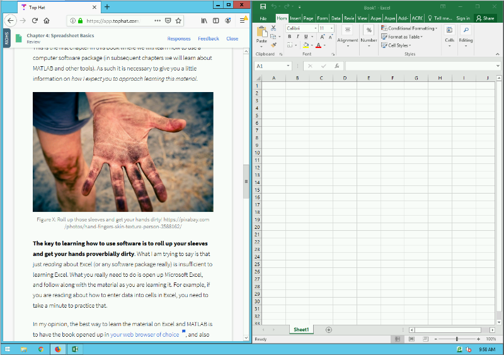Screen dimensions: 504x355
Task: Reload the Top Hat page
Action: 35,21
